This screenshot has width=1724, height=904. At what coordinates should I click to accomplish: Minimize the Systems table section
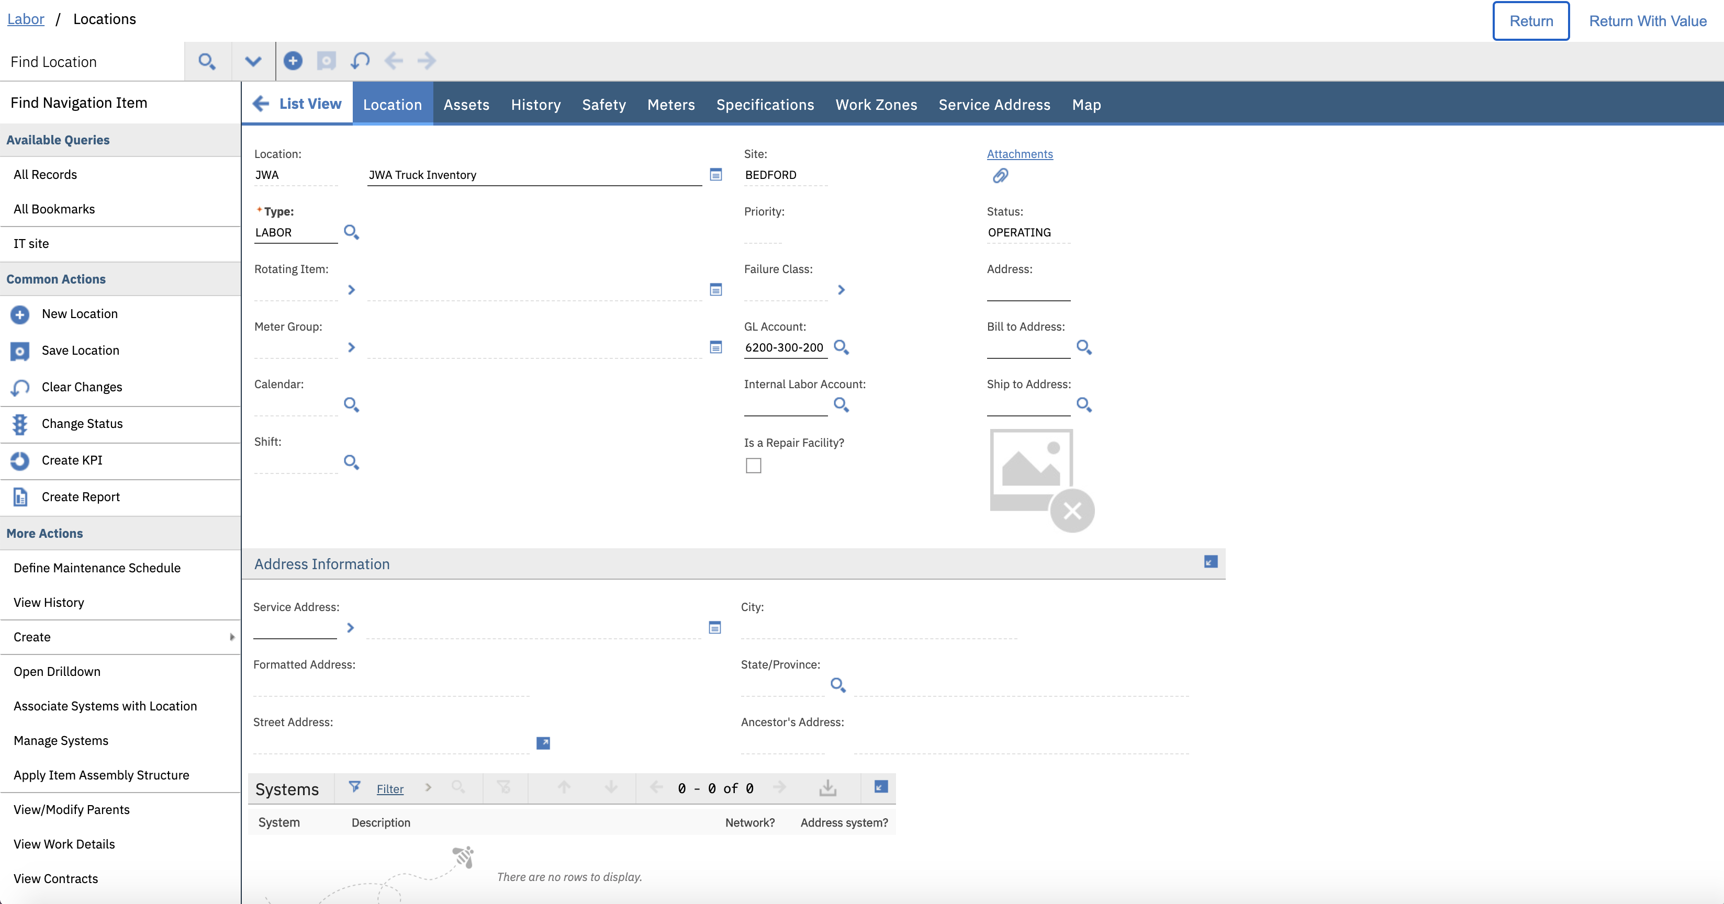click(881, 787)
